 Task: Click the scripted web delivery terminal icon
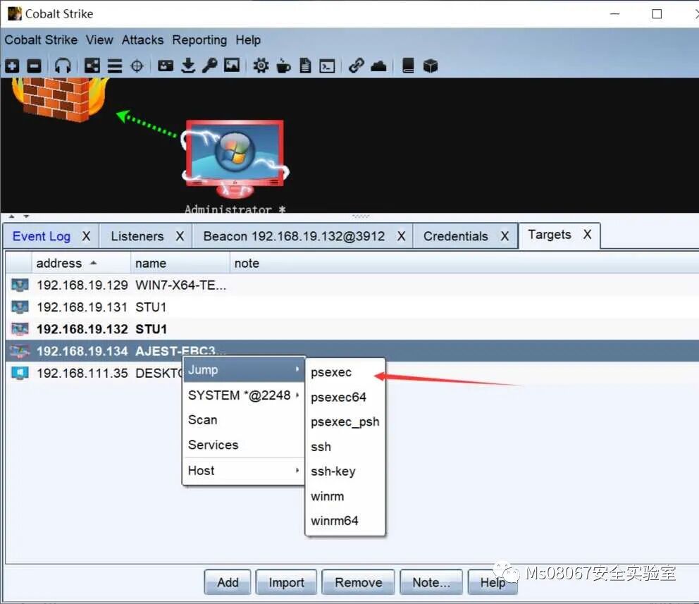(x=327, y=66)
